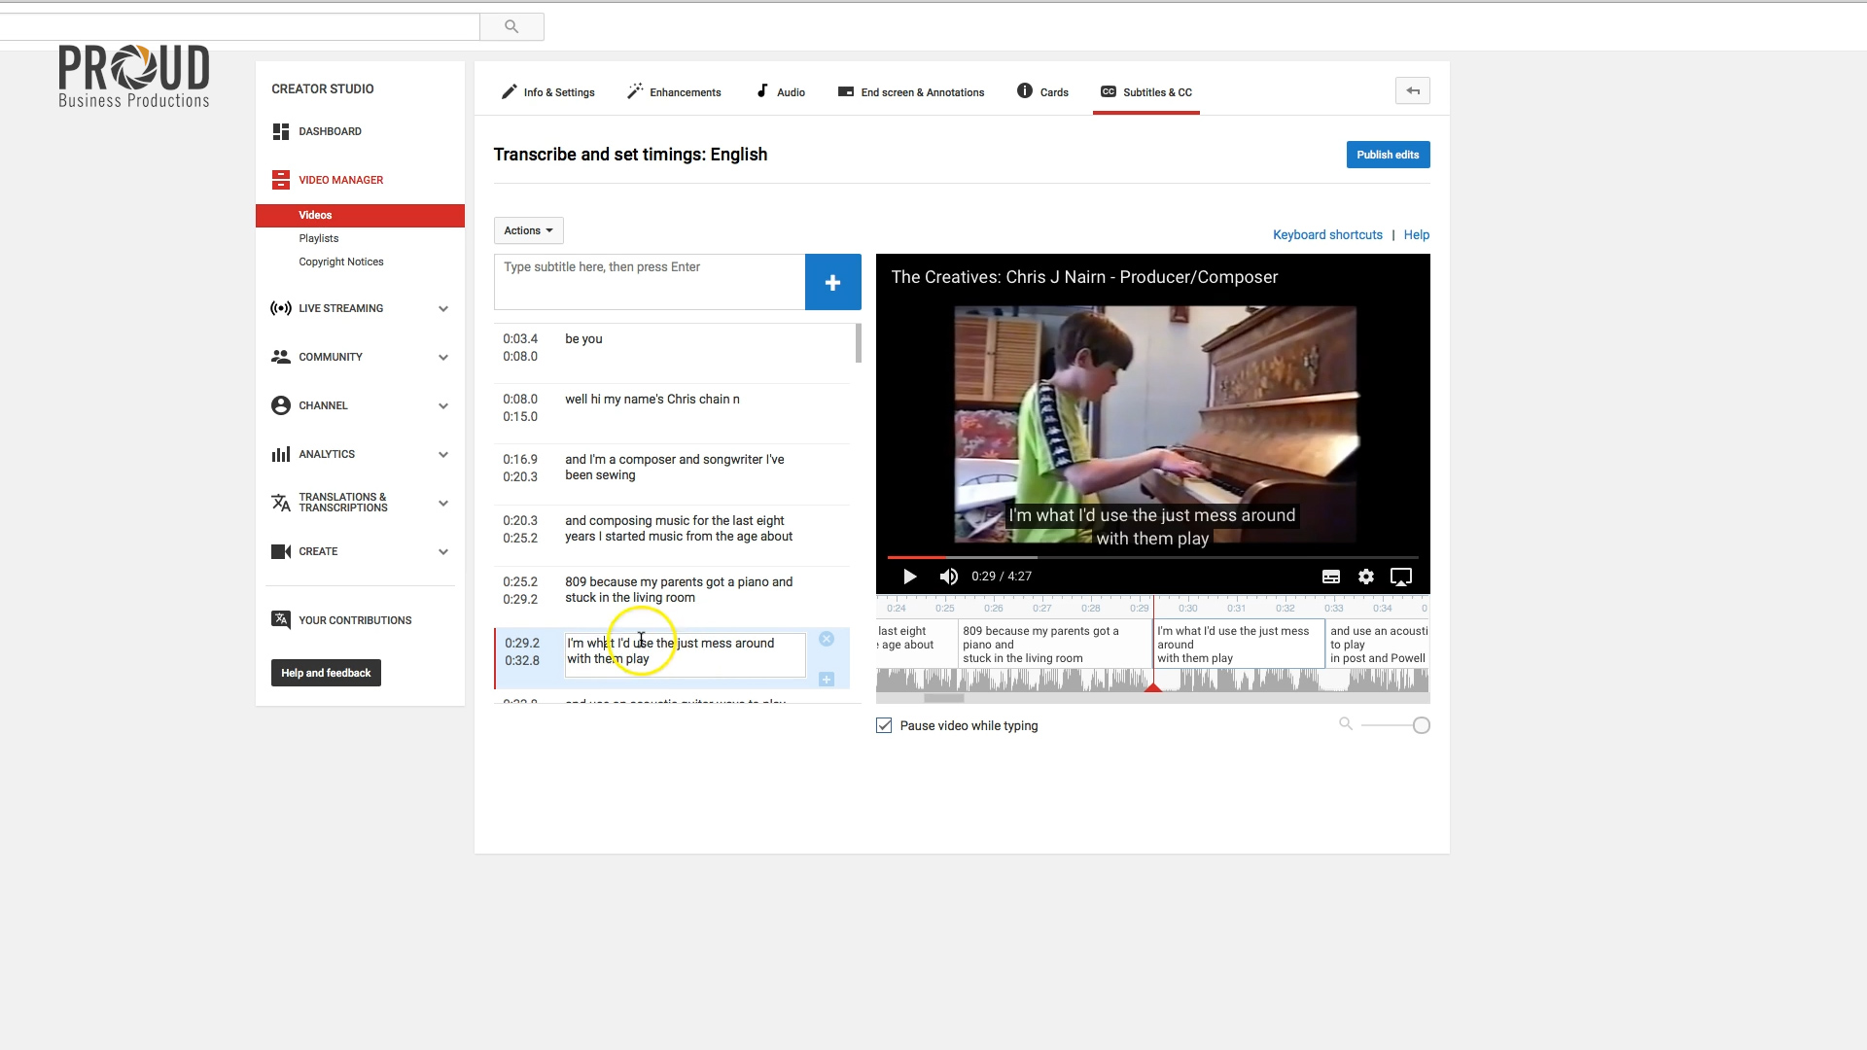The image size is (1867, 1050).
Task: Open Your Contributions
Action: tap(355, 620)
